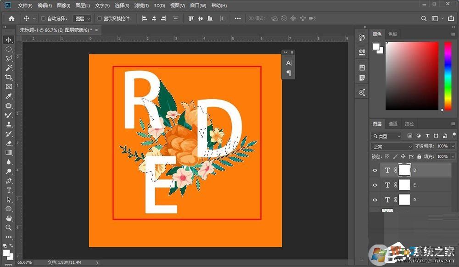Select the Eyedropper tool

[8, 95]
